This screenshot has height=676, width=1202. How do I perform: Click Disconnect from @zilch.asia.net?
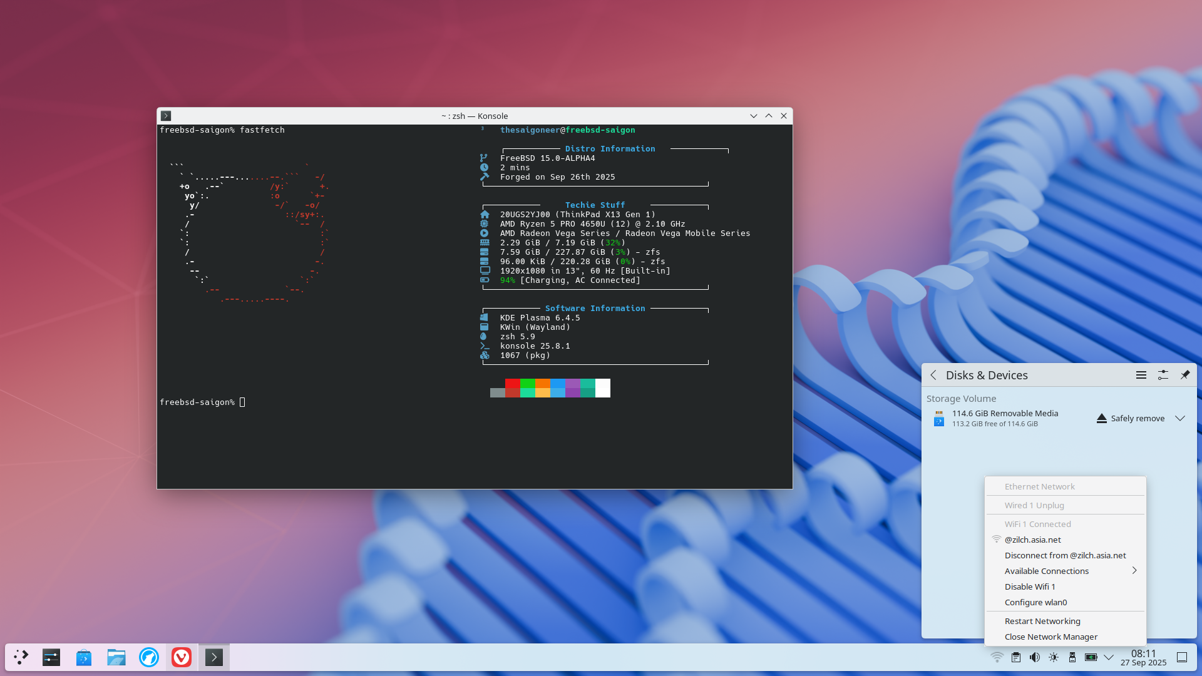coord(1065,555)
